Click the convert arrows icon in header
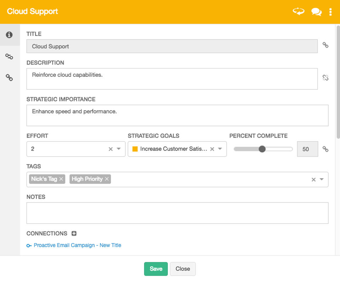340x281 pixels. click(x=298, y=12)
